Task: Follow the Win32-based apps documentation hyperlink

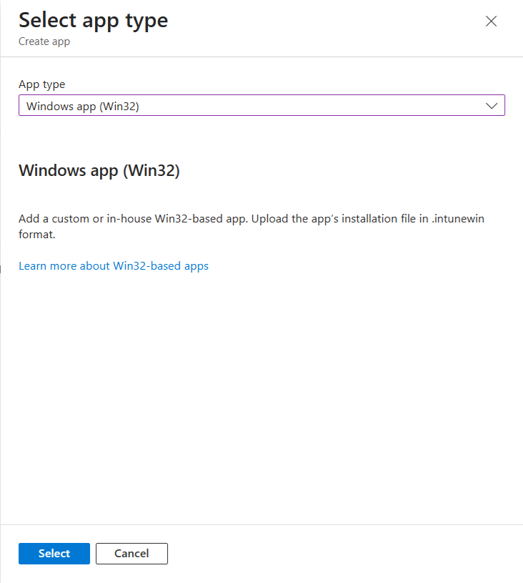Action: (x=114, y=266)
